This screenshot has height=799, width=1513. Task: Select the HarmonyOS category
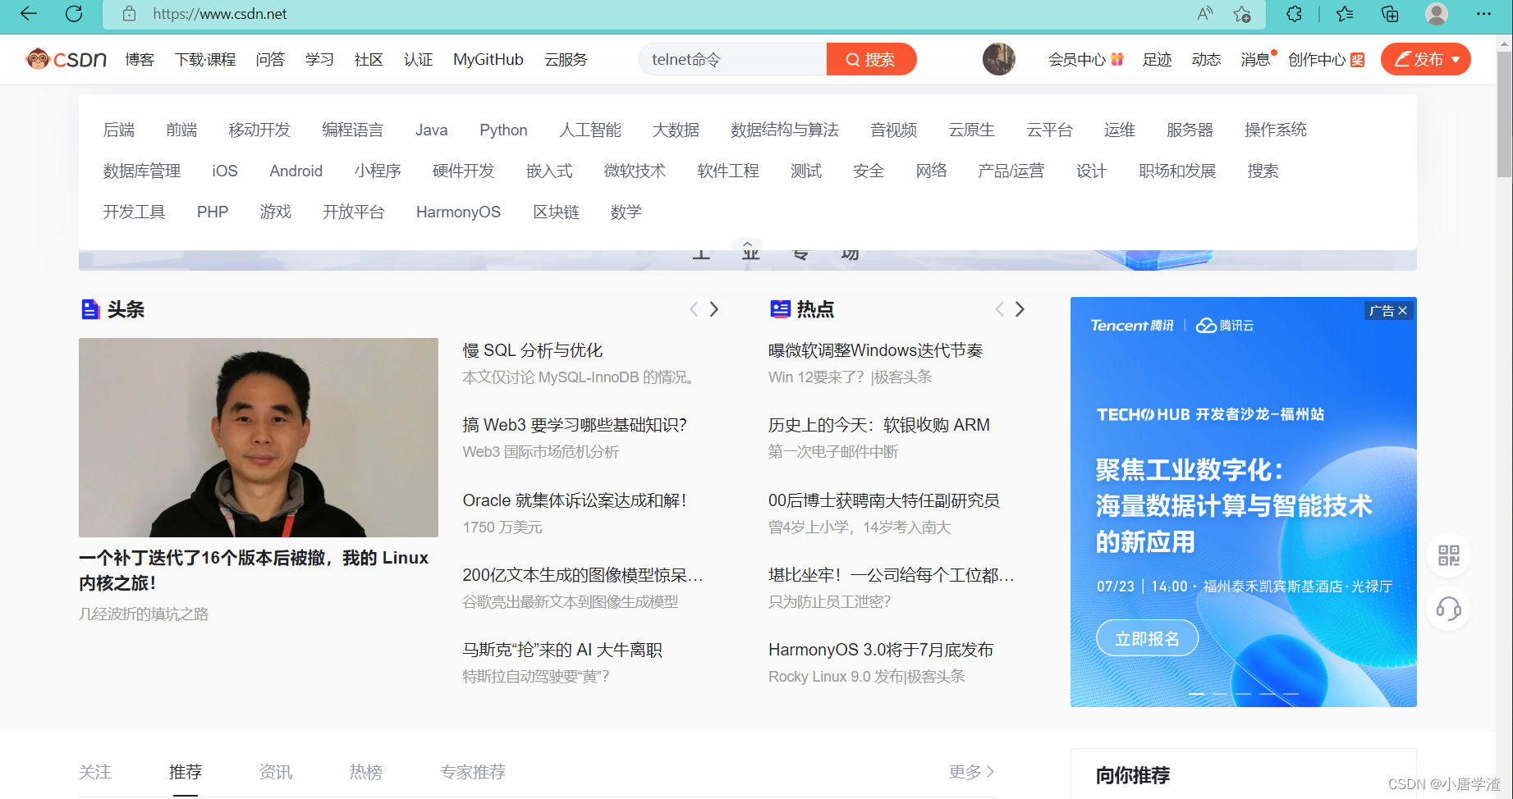(458, 212)
